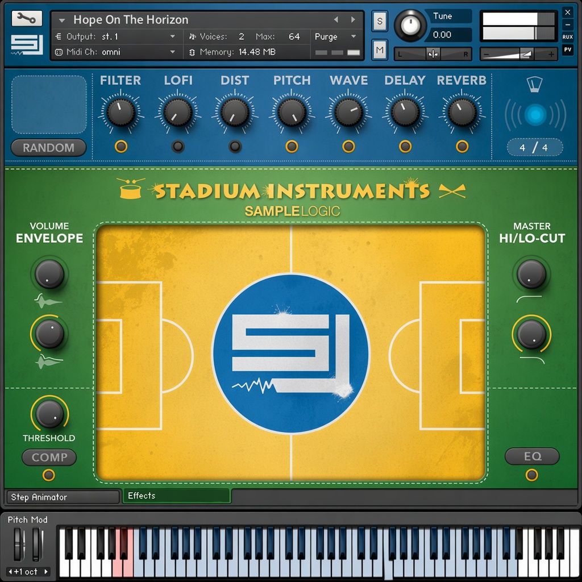This screenshot has width=582, height=582.
Task: Toggle the EQ power LED
Action: coord(531,475)
